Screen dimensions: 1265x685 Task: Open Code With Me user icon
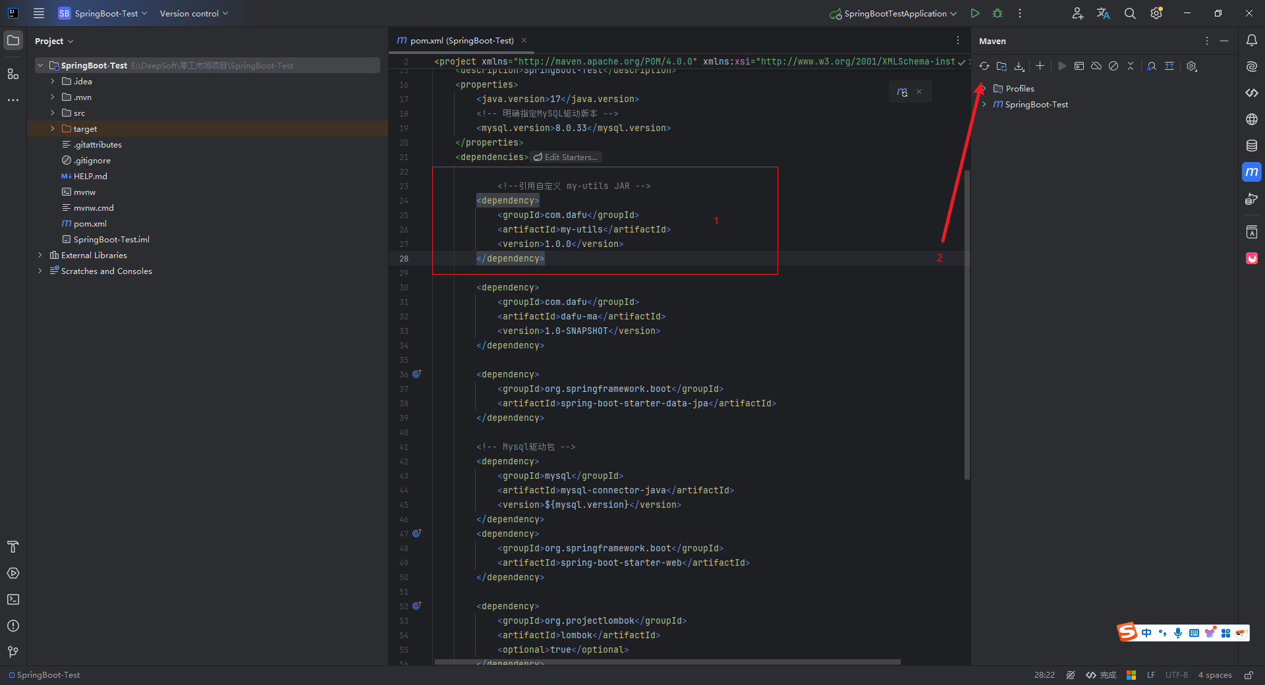click(1077, 13)
